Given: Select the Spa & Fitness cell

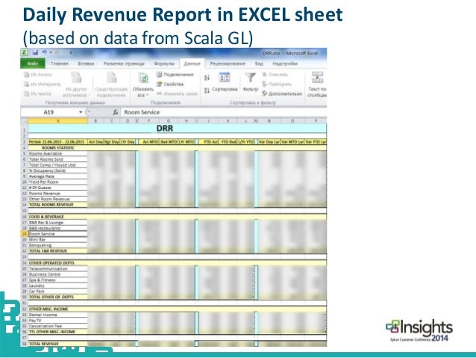Looking at the screenshot, I should pos(57,280).
